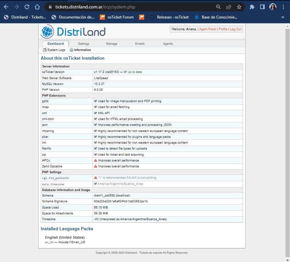290x262 pixels.
Task: Click the Log Out link
Action: tap(236, 29)
